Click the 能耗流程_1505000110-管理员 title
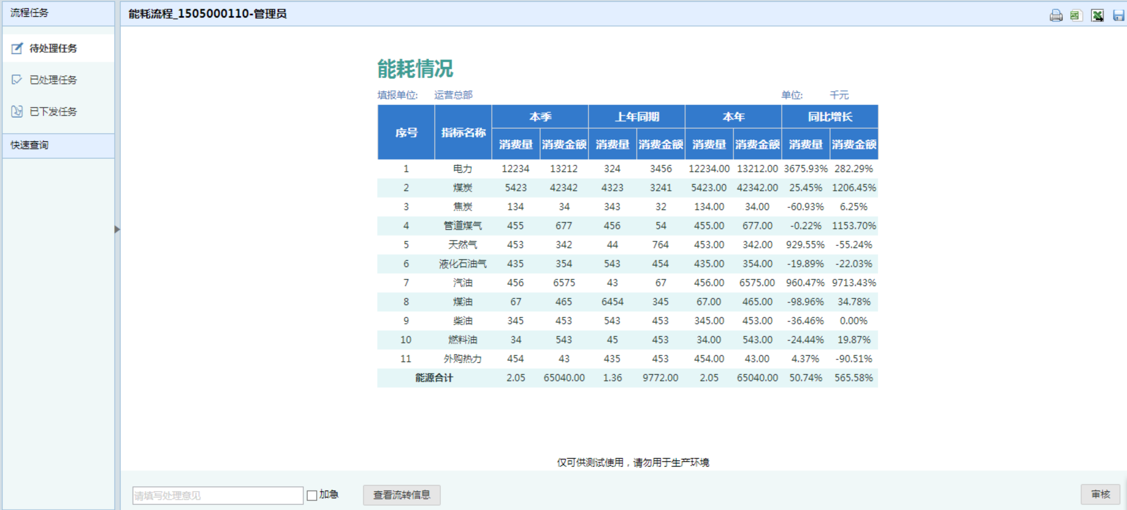This screenshot has height=510, width=1127. 208,14
